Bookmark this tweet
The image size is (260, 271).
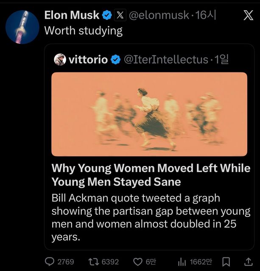point(226,262)
